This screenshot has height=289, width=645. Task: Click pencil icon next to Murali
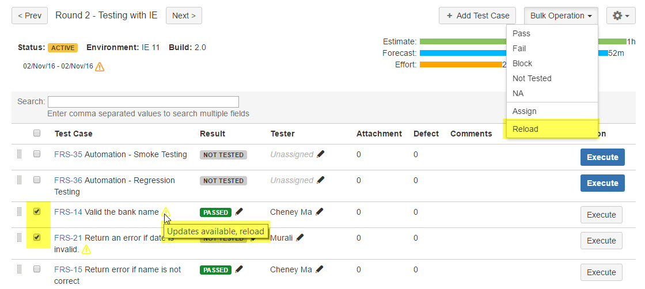pyautogui.click(x=300, y=237)
